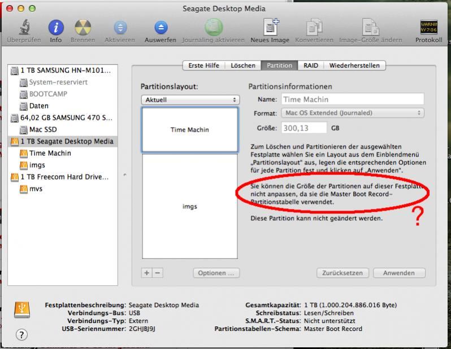451x349 pixels.
Task: Click the Größe size field
Action: [304, 128]
